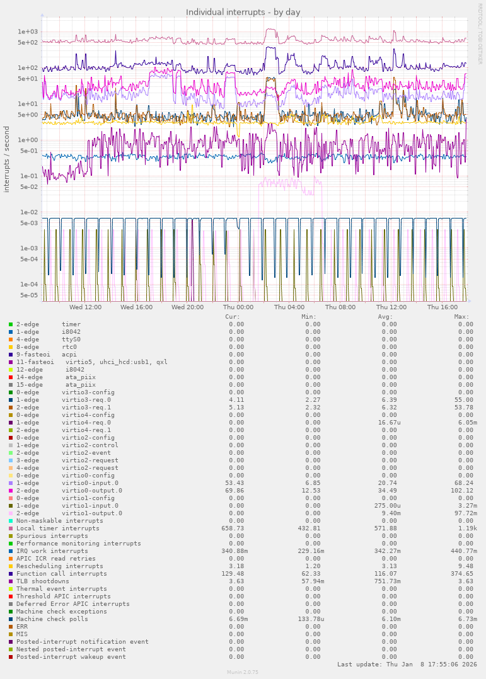
Task: Click the interrupts / second axis label
Action: pos(7,159)
